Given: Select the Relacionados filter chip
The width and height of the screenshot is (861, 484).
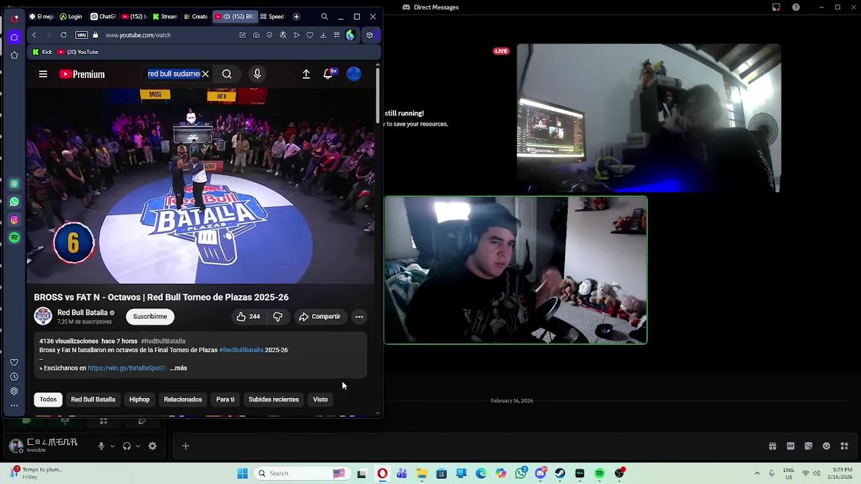Looking at the screenshot, I should tap(183, 399).
